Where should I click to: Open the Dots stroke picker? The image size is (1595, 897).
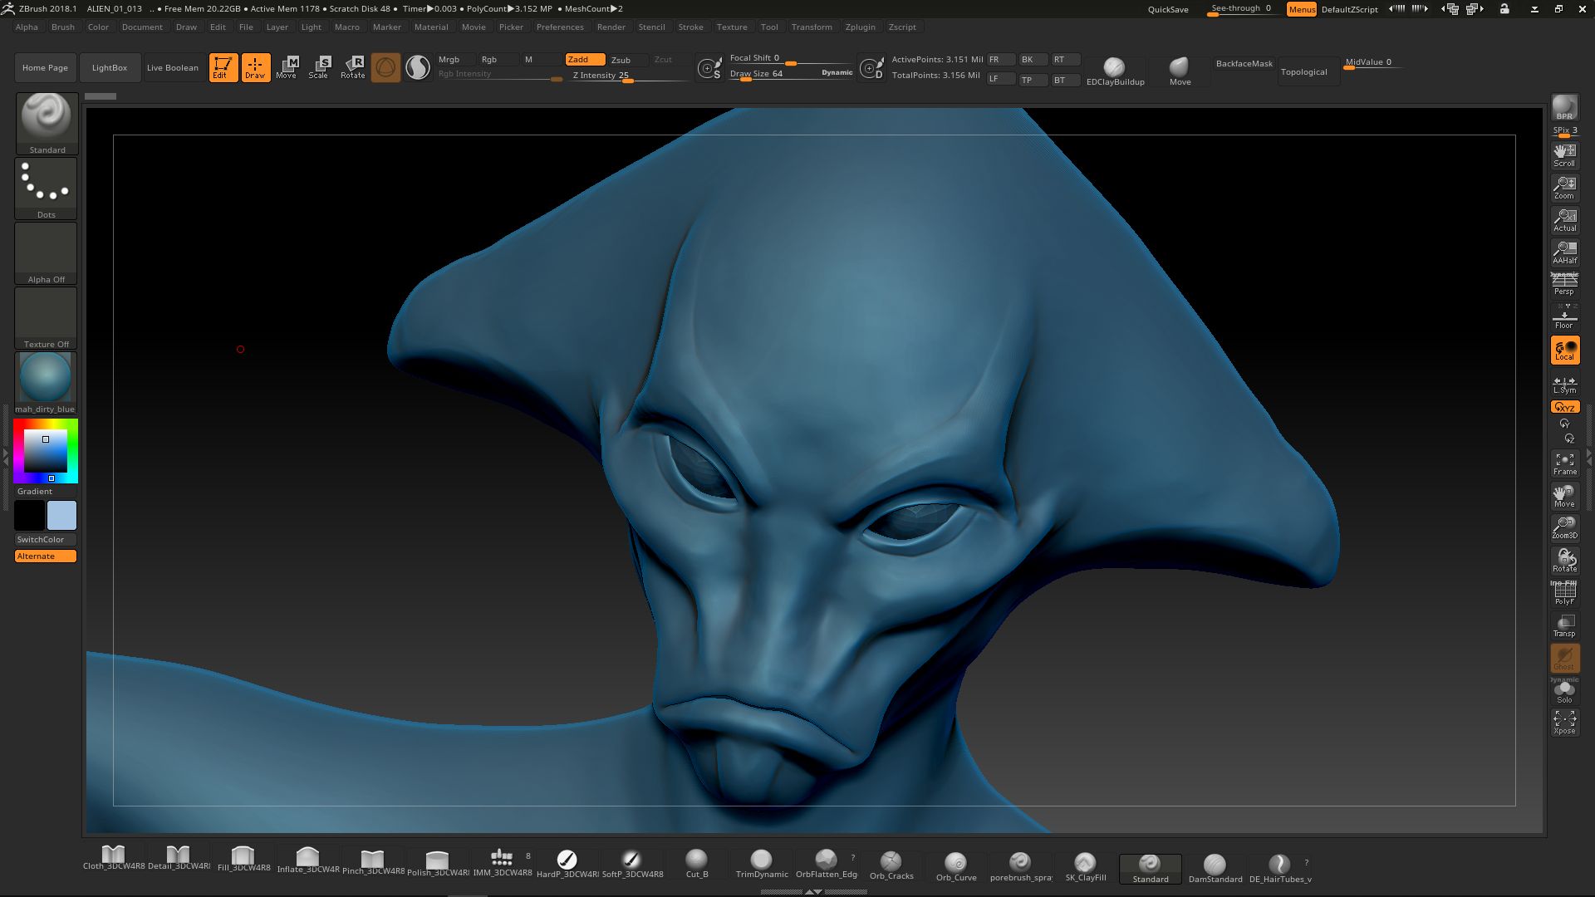pyautogui.click(x=47, y=189)
